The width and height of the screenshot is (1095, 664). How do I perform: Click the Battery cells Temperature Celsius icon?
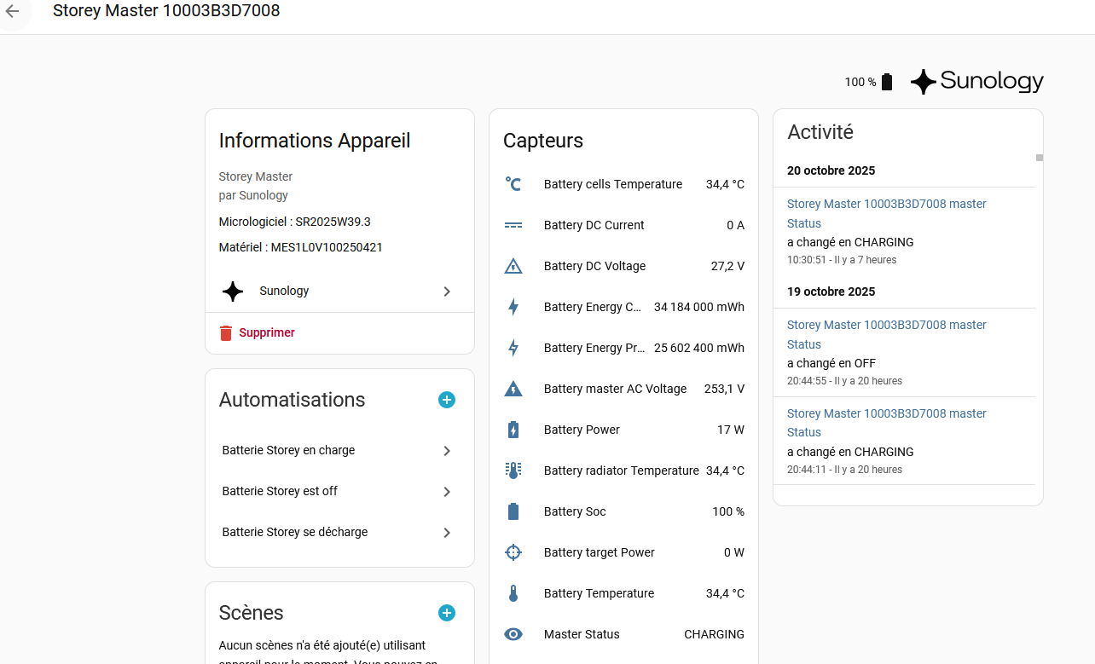[x=513, y=184]
